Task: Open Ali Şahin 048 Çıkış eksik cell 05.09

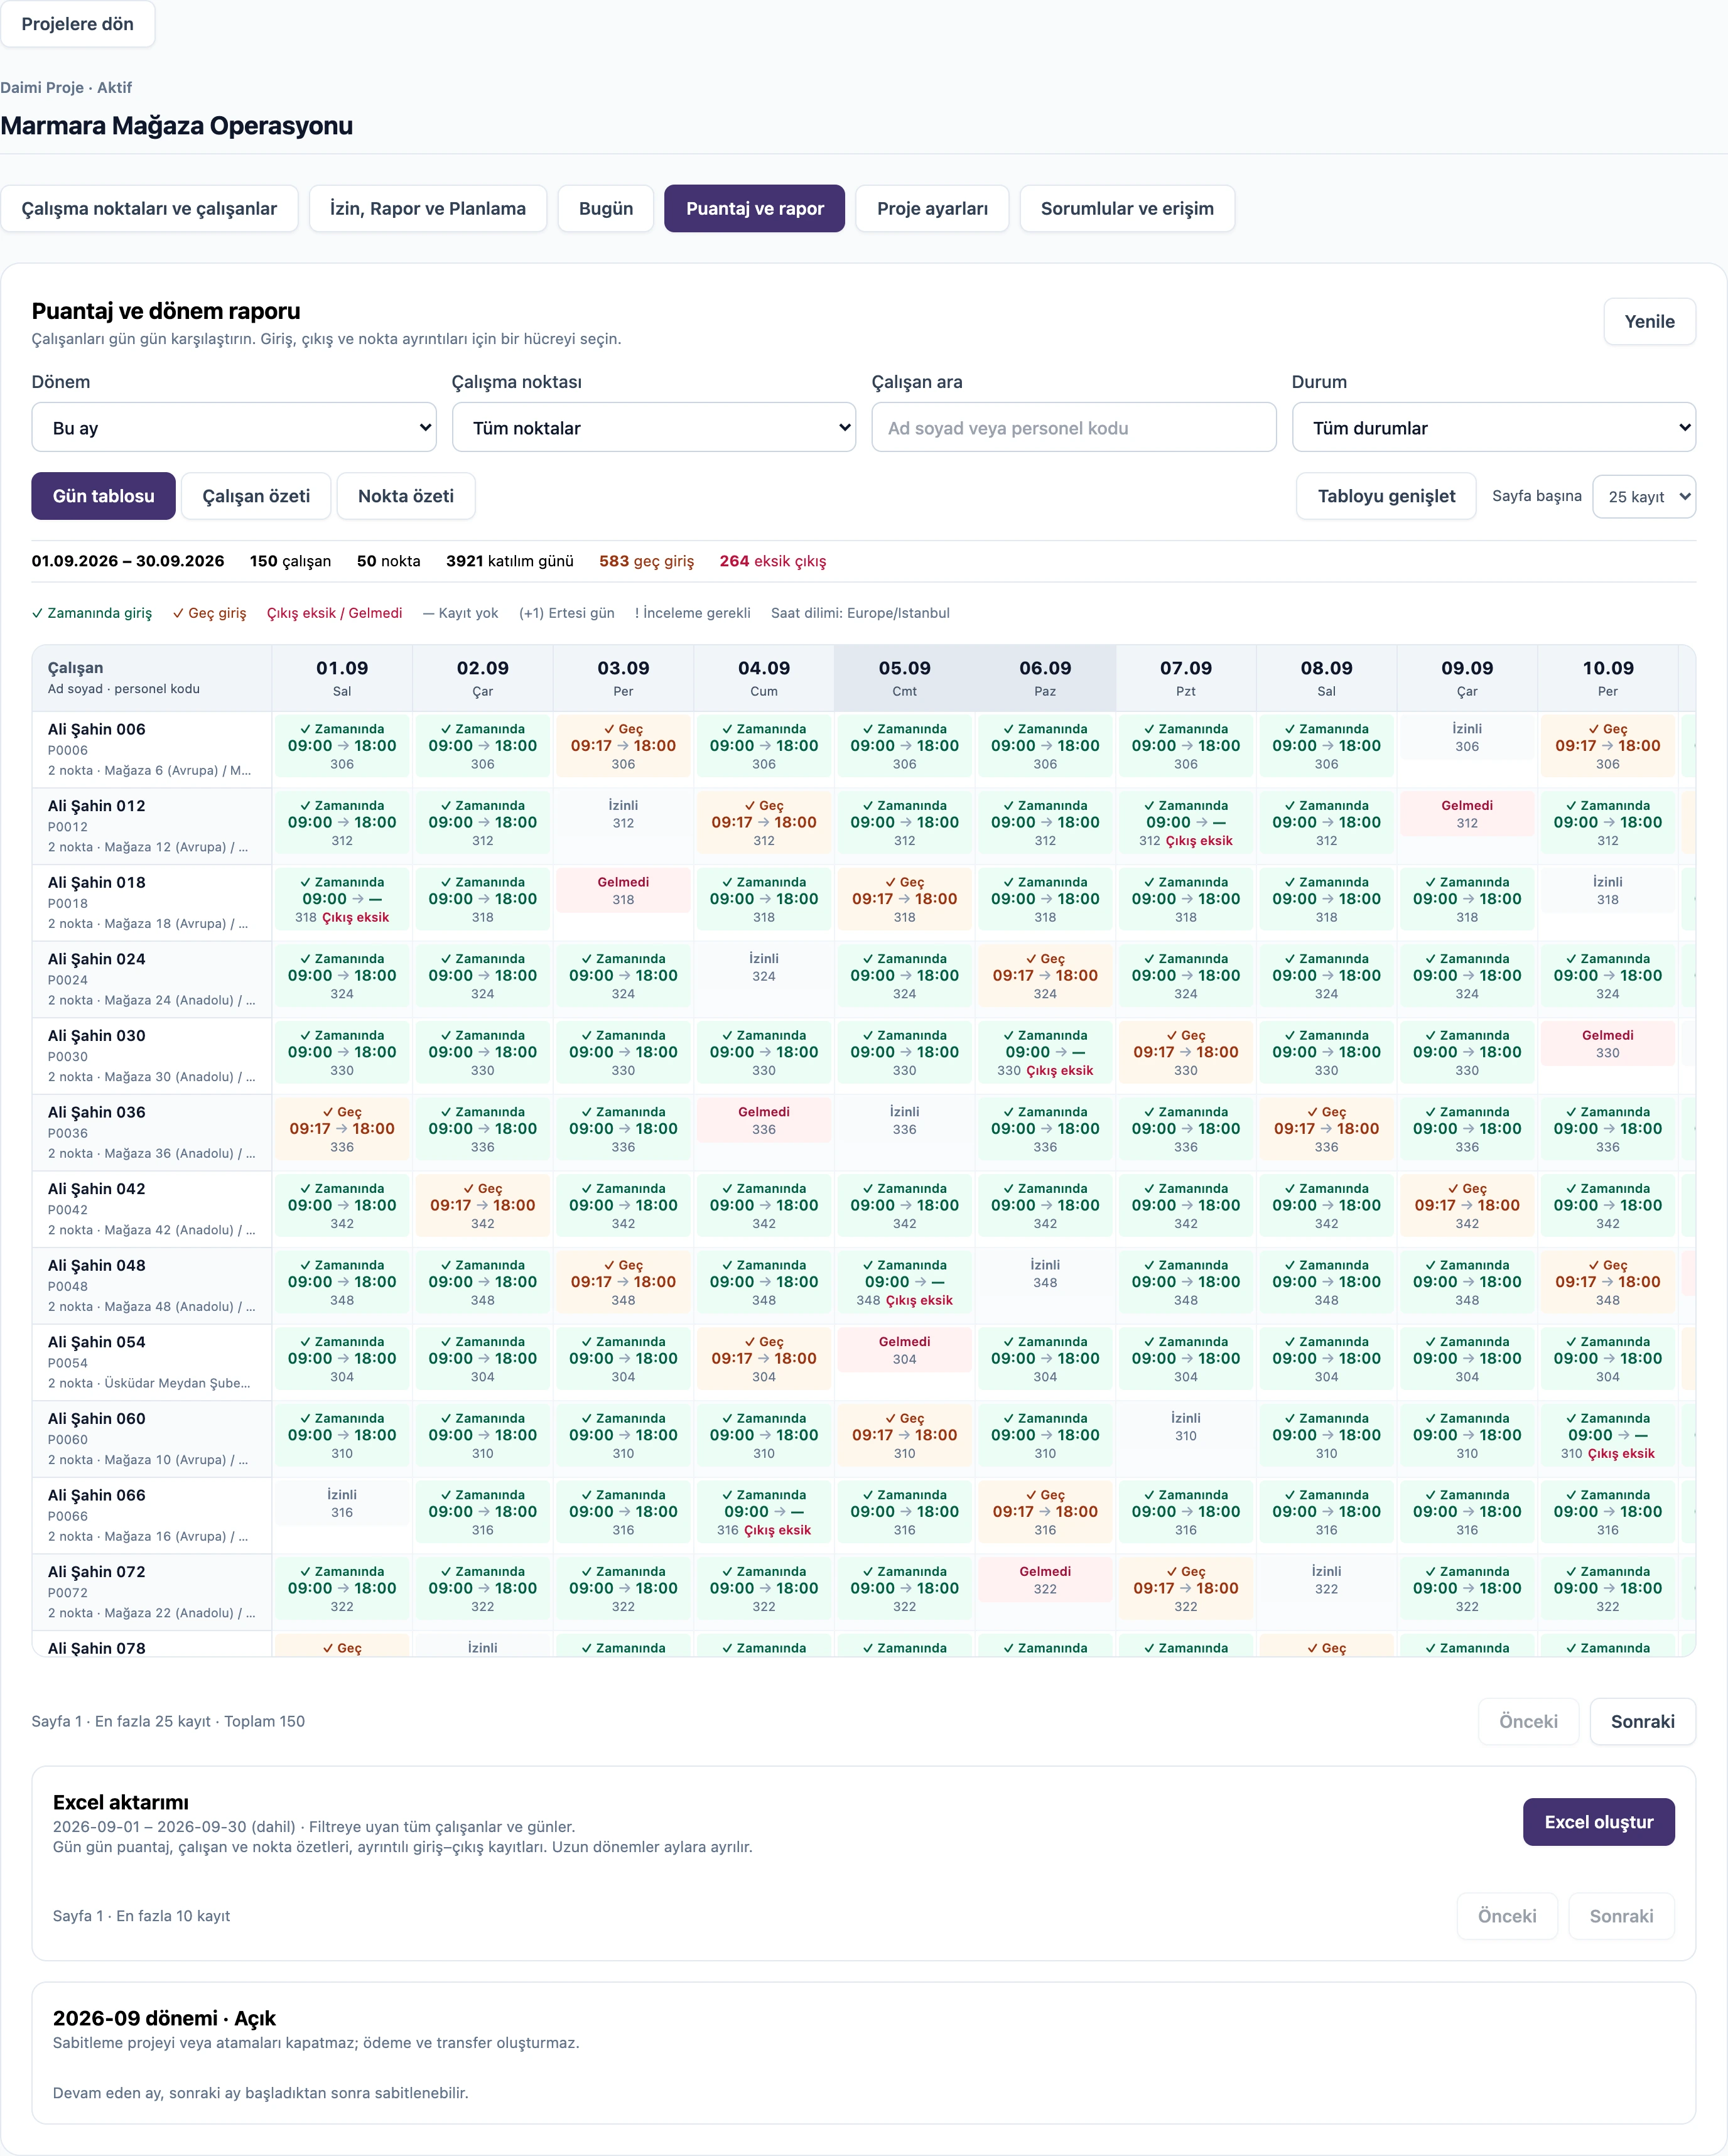Action: (x=904, y=1282)
